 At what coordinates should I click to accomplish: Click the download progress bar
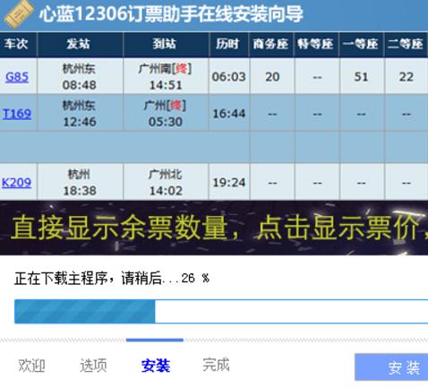tap(221, 311)
